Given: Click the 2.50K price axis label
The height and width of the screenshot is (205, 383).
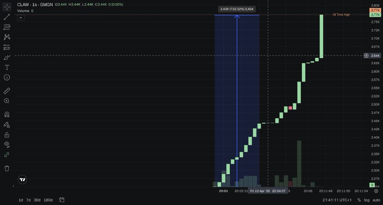Looking at the screenshot, I should point(375,104).
